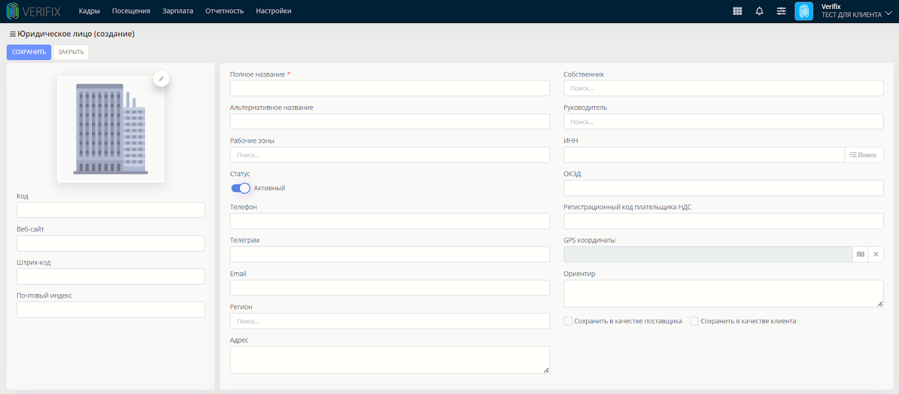Focus the Альтернативное название field
Viewport: 899px width, 394px height.
(389, 122)
